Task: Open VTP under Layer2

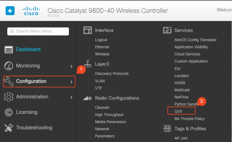Action: (99, 88)
